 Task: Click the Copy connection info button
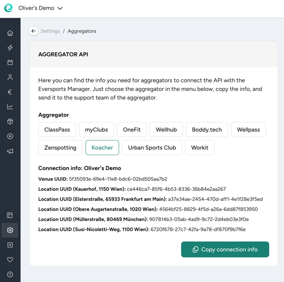point(225,249)
